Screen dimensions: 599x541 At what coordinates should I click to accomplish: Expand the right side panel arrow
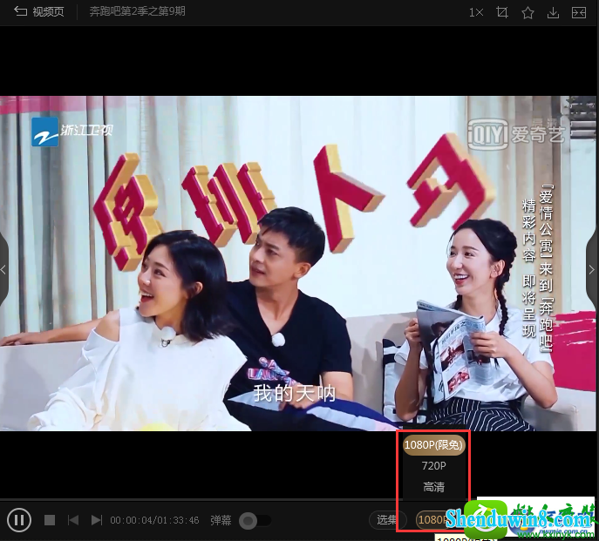pos(592,270)
